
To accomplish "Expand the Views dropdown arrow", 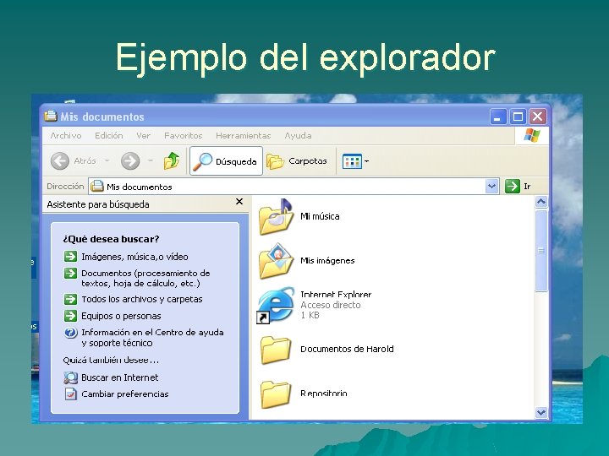I will click(x=366, y=161).
